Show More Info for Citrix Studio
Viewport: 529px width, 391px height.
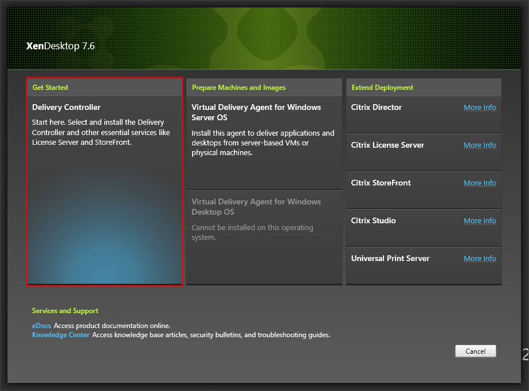(480, 221)
